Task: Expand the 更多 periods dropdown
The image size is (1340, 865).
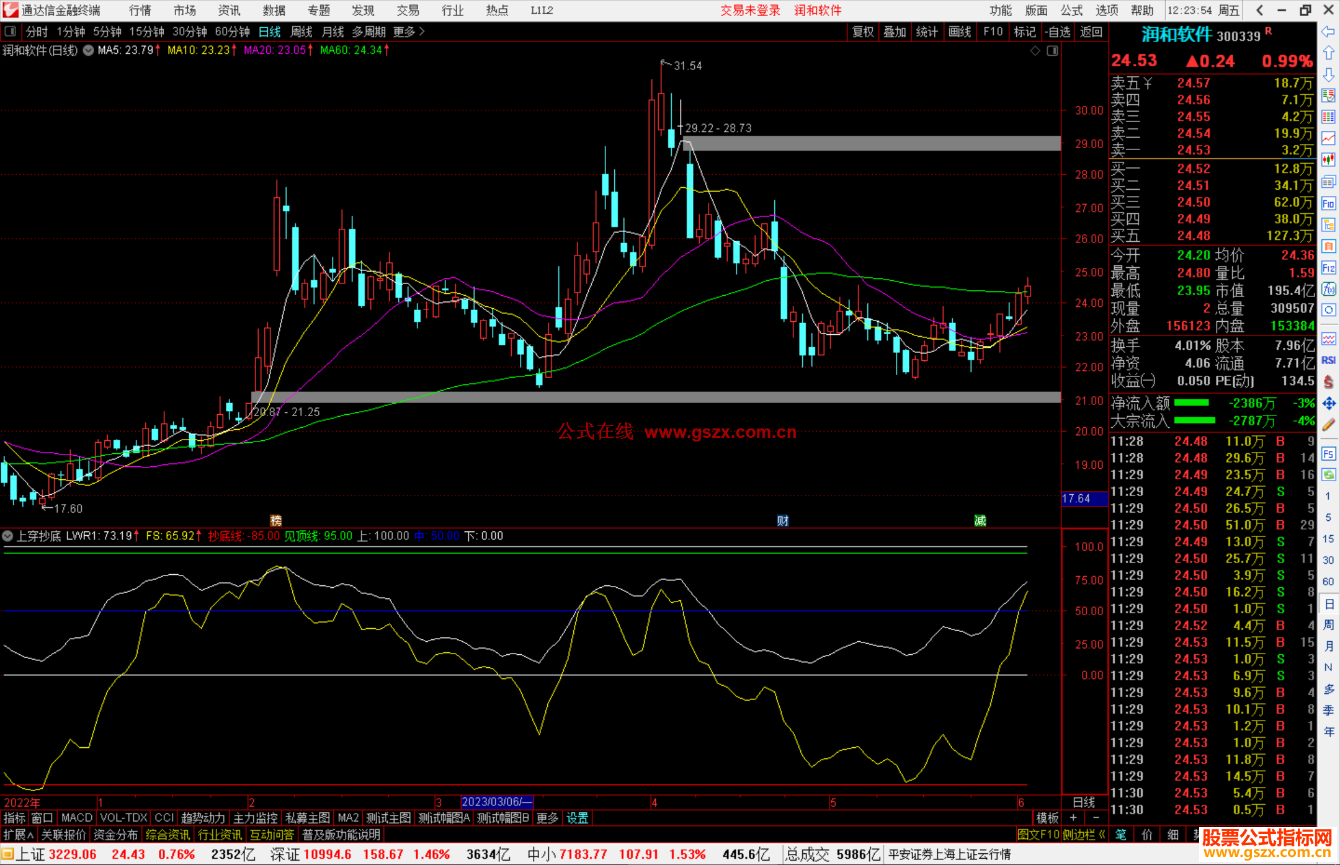Action: [x=408, y=32]
